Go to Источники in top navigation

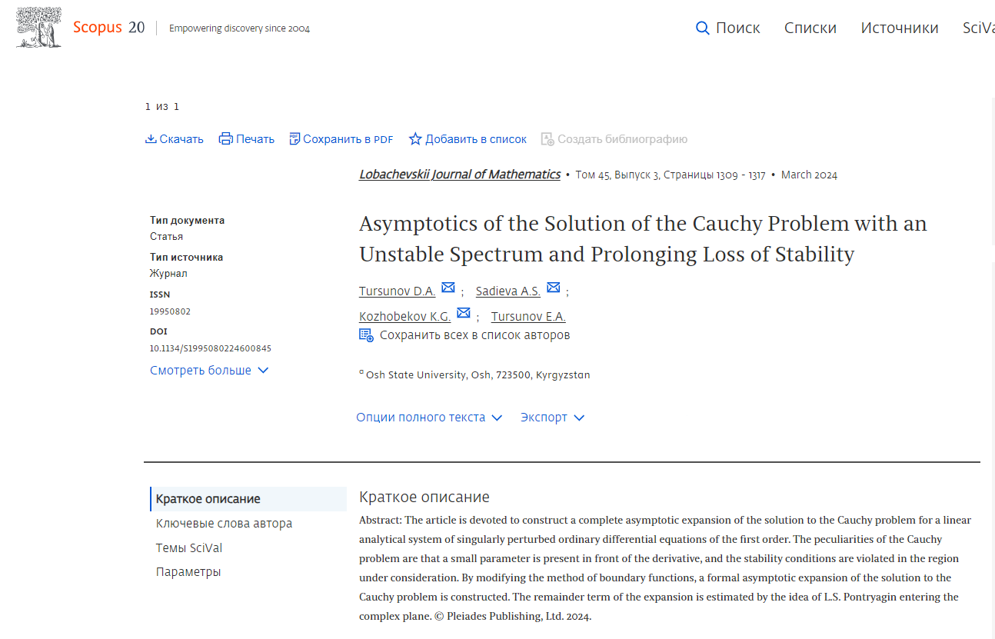(899, 28)
